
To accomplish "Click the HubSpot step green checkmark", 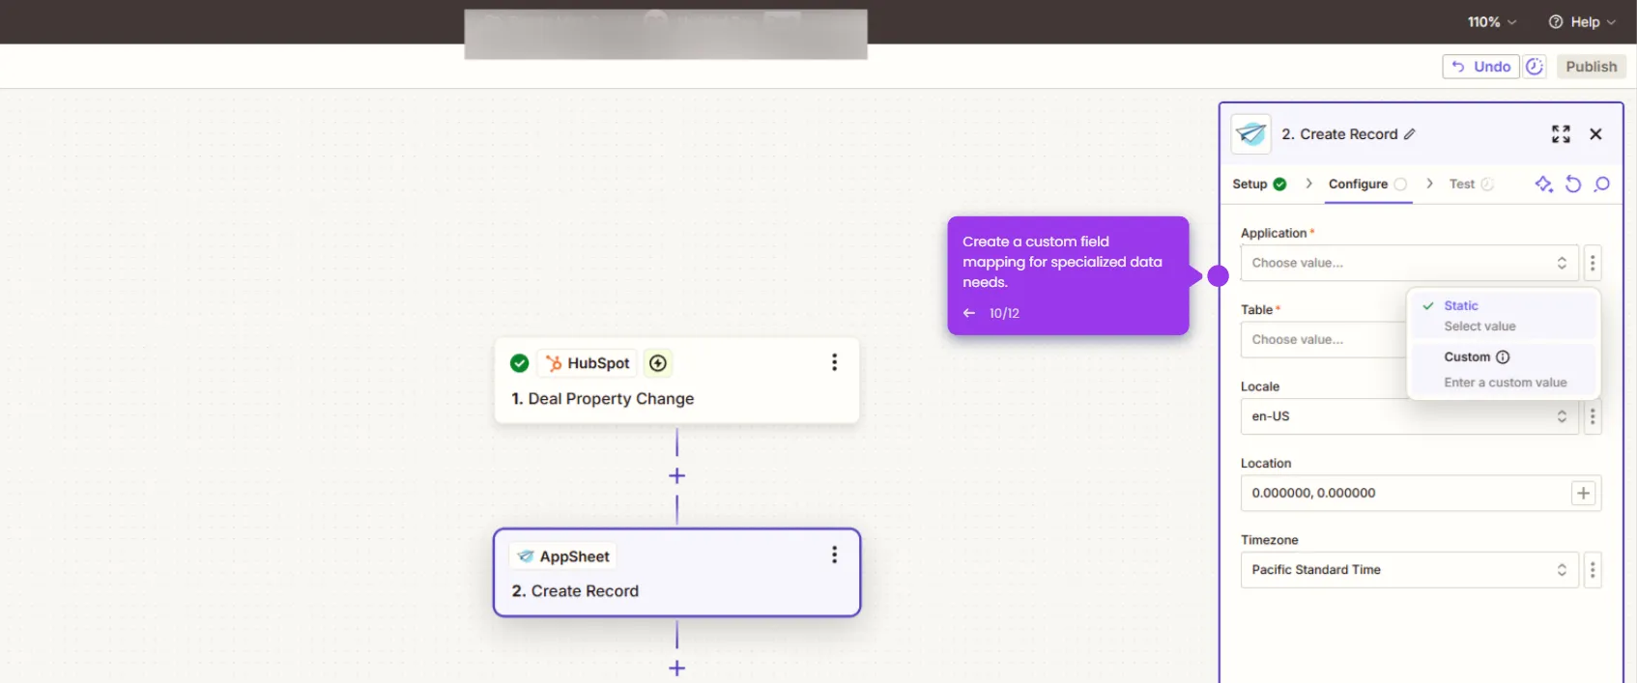I will pos(519,363).
